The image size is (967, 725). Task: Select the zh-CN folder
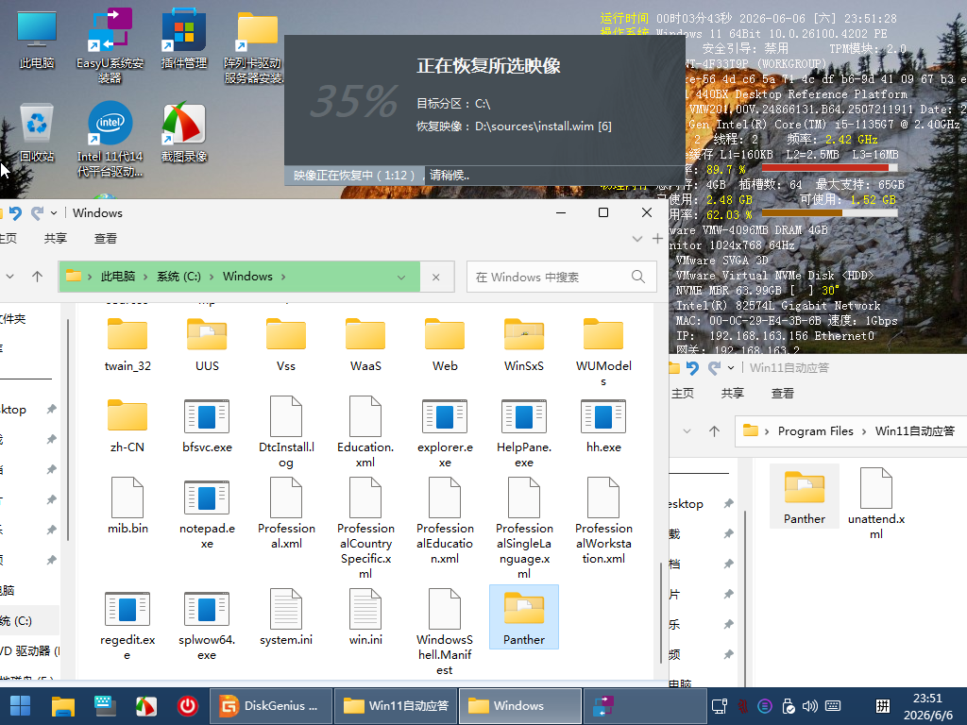pyautogui.click(x=127, y=426)
